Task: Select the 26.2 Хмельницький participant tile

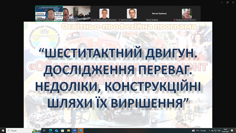Action: click(x=104, y=14)
